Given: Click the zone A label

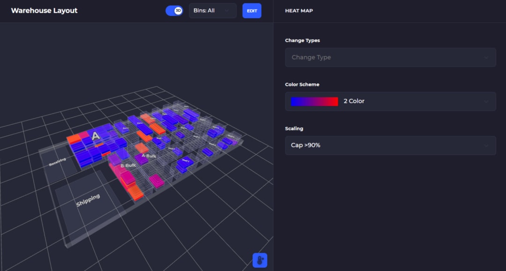Looking at the screenshot, I should point(95,136).
